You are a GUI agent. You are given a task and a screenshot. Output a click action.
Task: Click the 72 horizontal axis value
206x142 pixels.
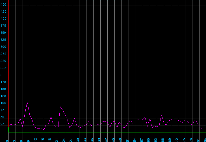point(177,140)
